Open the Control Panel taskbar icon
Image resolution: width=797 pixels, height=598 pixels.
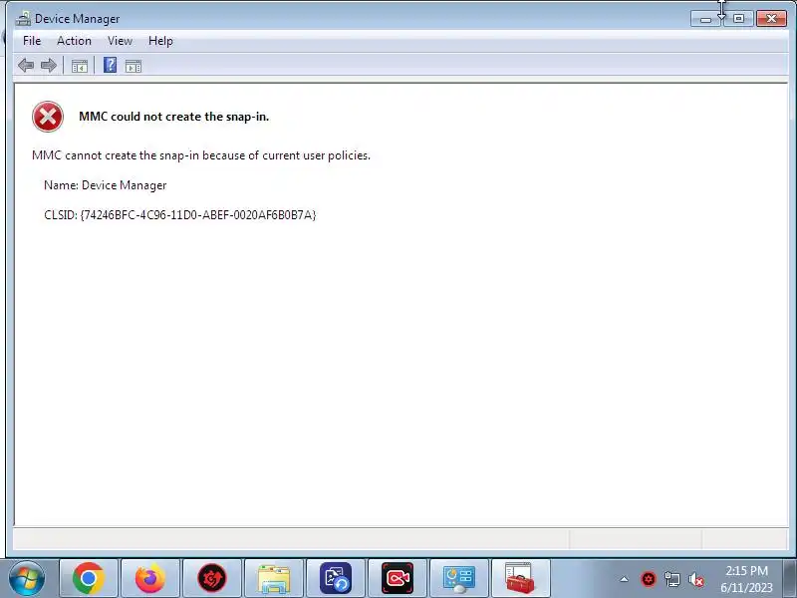[459, 578]
